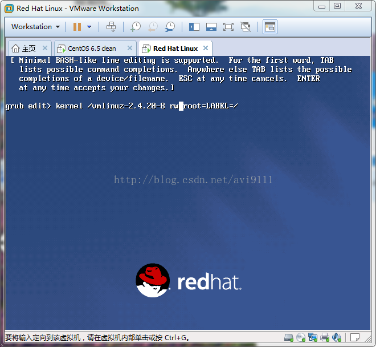Pause the virtual machine
376x347 pixels.
77,27
